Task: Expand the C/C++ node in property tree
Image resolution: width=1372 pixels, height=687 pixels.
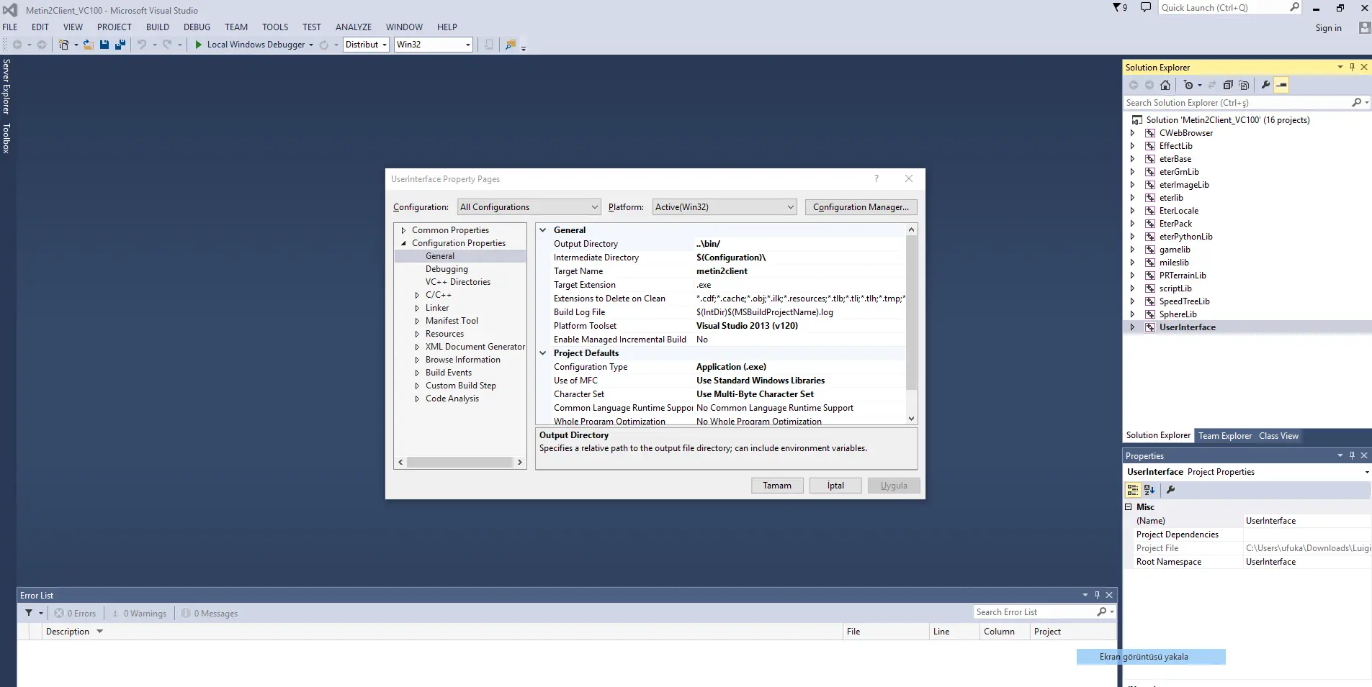Action: pyautogui.click(x=417, y=295)
